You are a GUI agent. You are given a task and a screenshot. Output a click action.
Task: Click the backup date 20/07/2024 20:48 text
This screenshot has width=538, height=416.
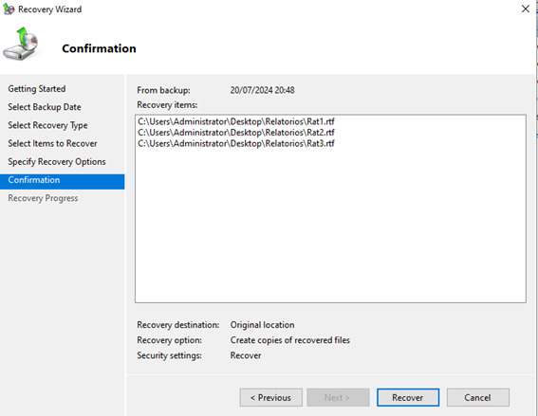(x=263, y=90)
